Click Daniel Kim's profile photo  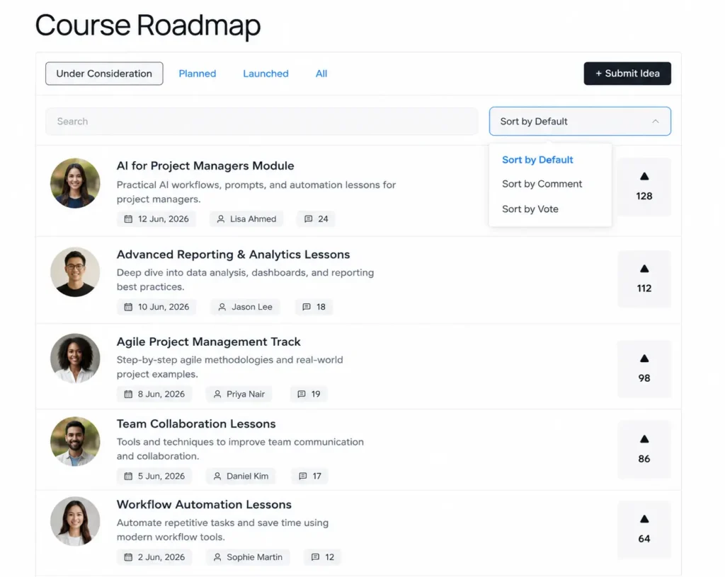pyautogui.click(x=75, y=441)
